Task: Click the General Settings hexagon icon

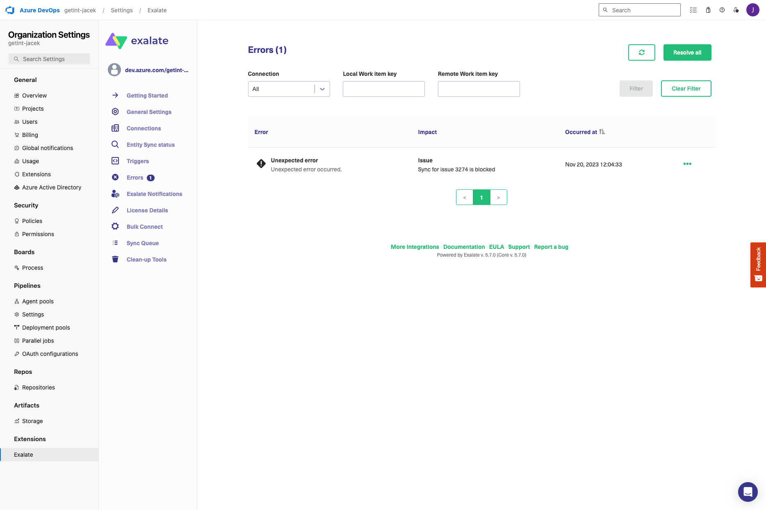Action: (x=115, y=112)
